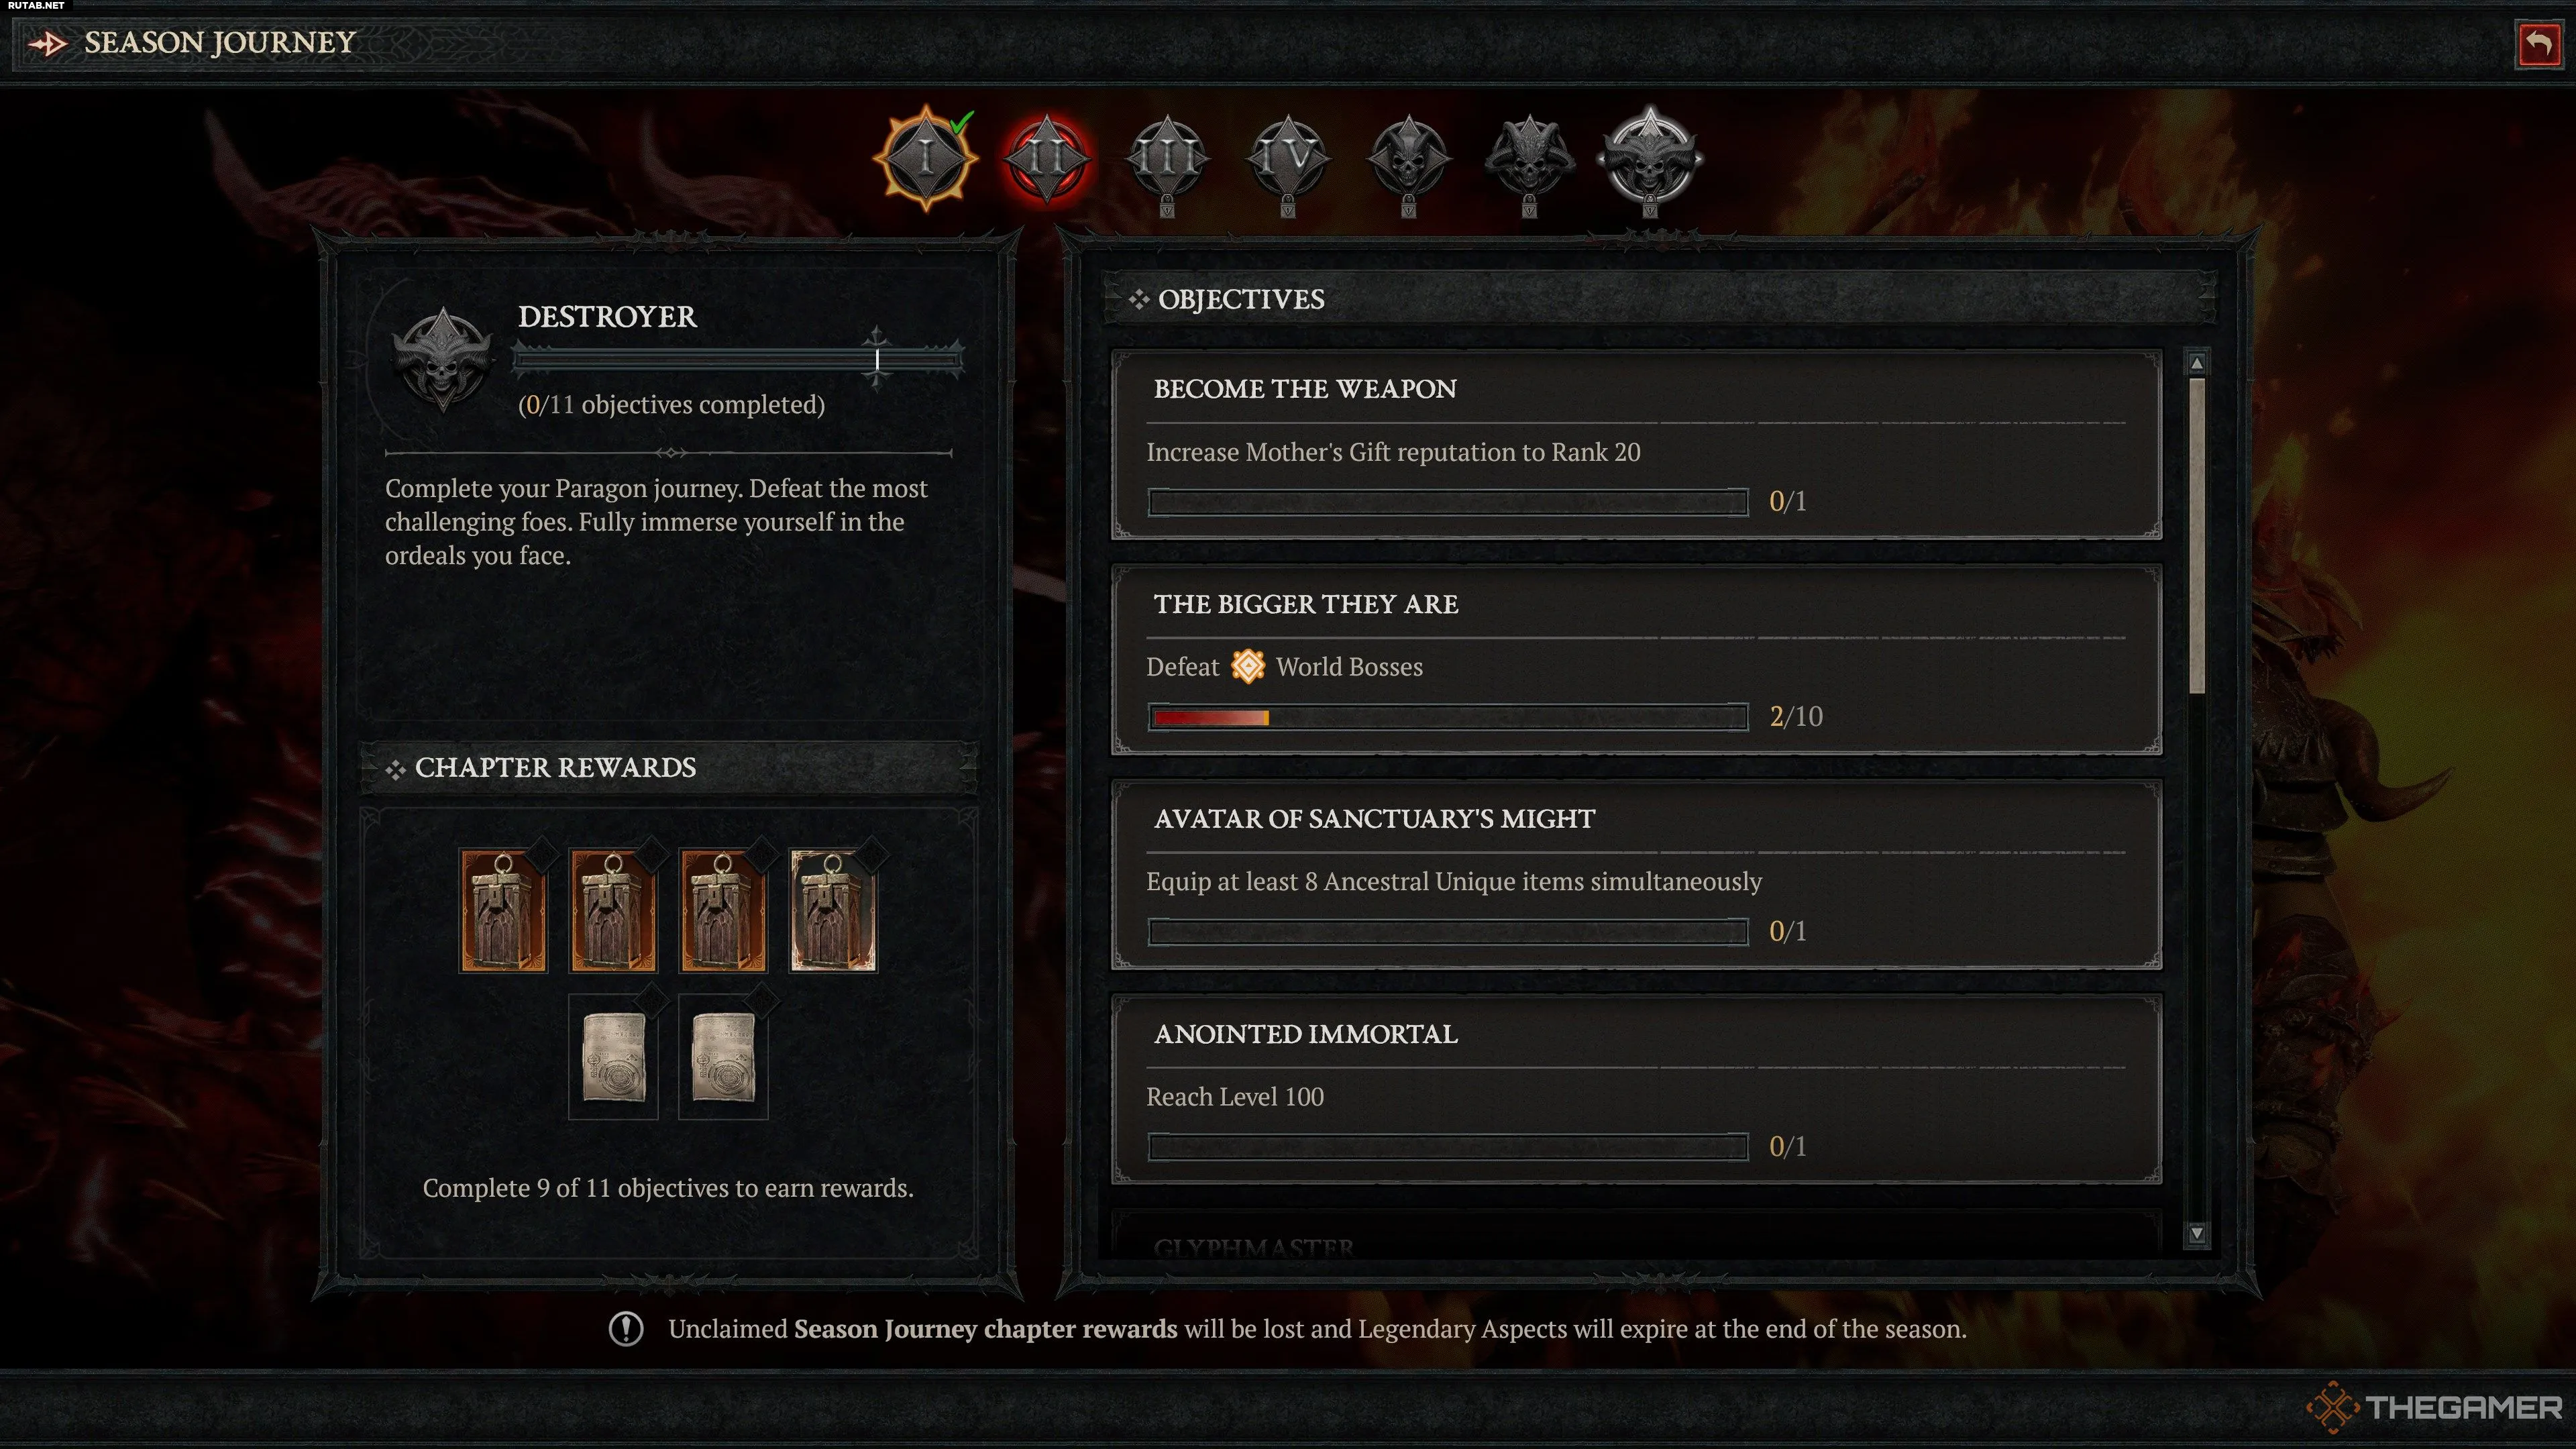Click the first scroll reward item
Viewport: 2576px width, 1449px height.
click(613, 1056)
